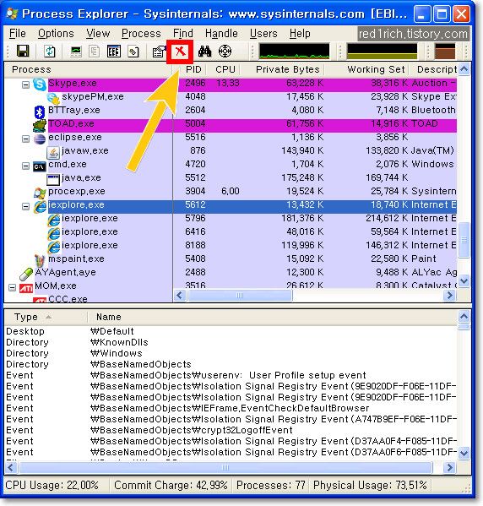Viewport: 483px width, 506px height.
Task: Click the BTTray.exe Bluetooth icon
Action: point(40,112)
